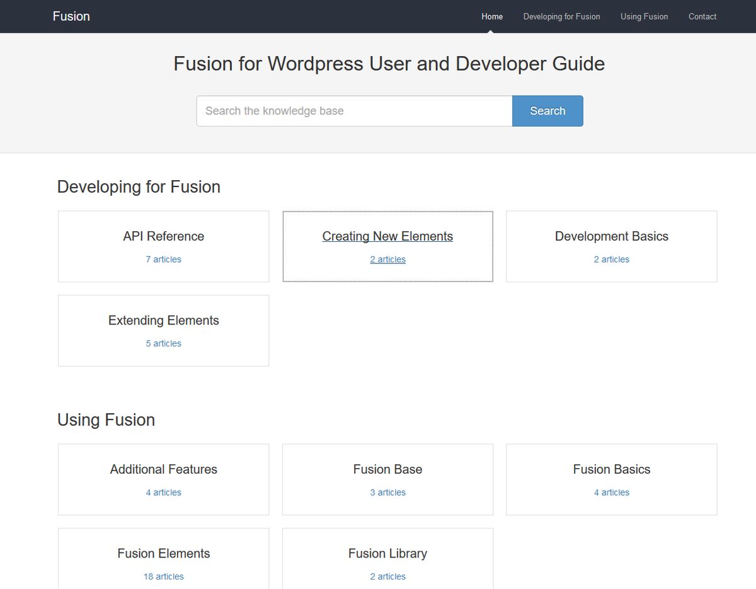
Task: View 4 articles under Additional Features
Action: pos(163,493)
